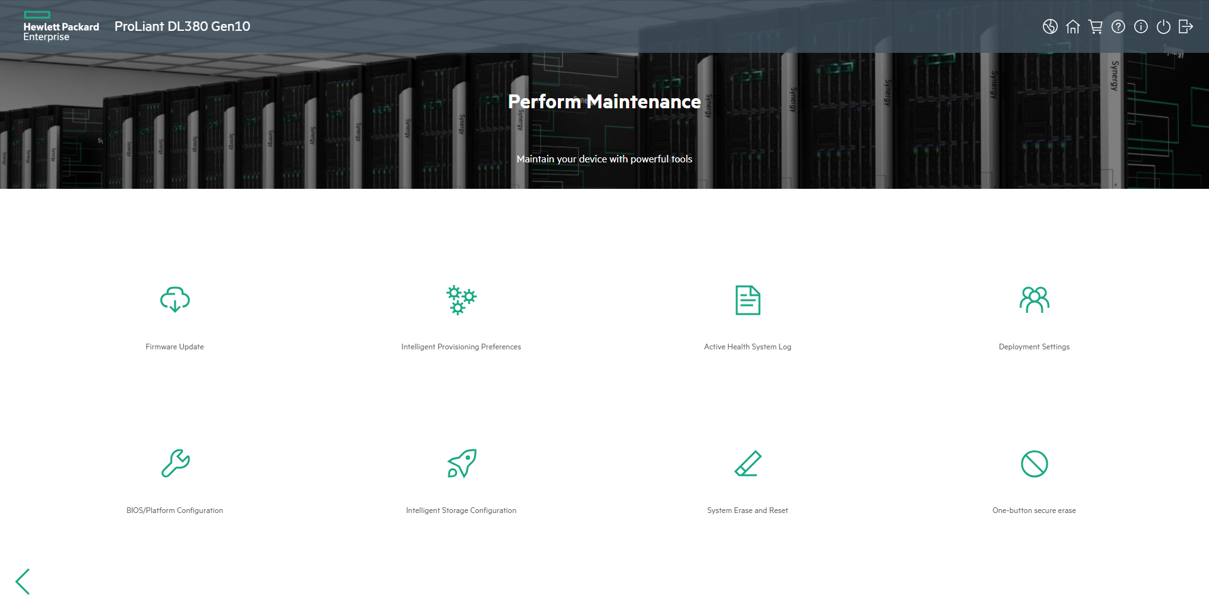This screenshot has height=603, width=1209.
Task: Click the Firmware Update cloud icon
Action: (x=174, y=300)
